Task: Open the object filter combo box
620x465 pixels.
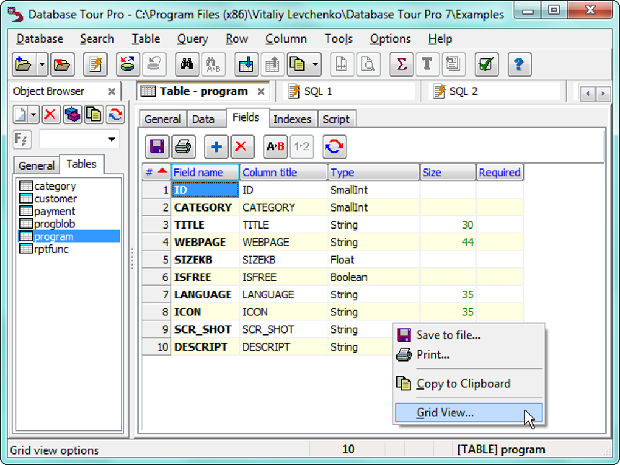Action: click(79, 139)
